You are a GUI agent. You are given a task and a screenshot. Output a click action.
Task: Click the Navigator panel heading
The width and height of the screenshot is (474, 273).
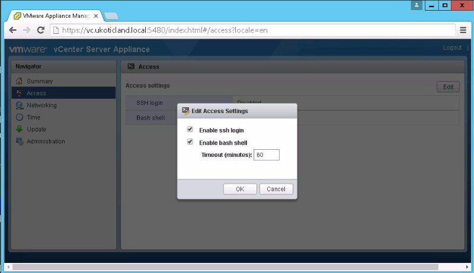[x=28, y=66]
